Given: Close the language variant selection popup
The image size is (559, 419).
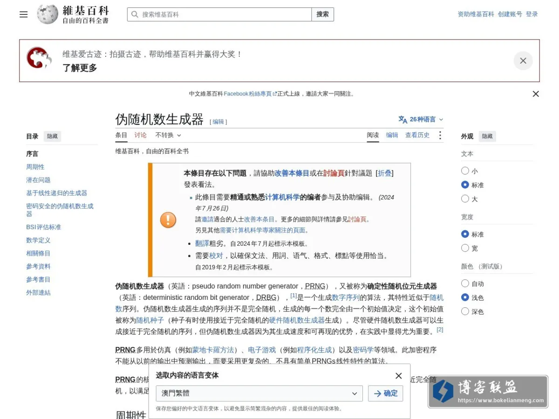Looking at the screenshot, I should [399, 376].
